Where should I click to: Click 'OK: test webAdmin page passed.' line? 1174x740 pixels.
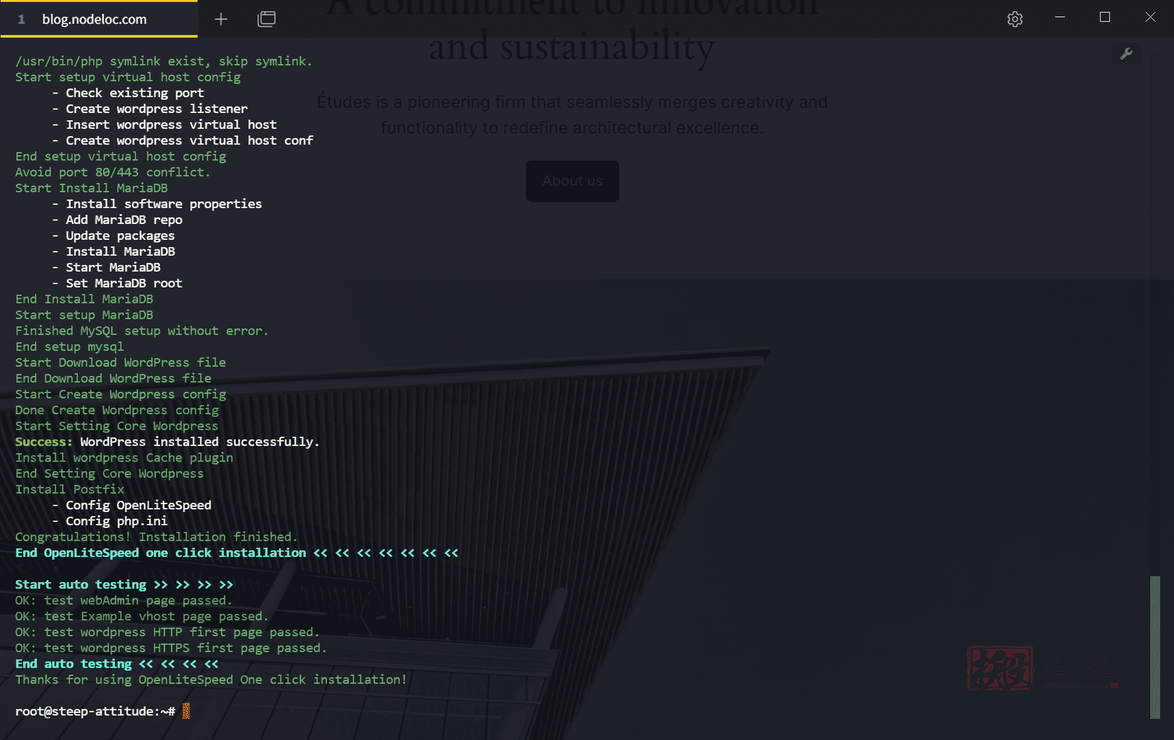(124, 600)
